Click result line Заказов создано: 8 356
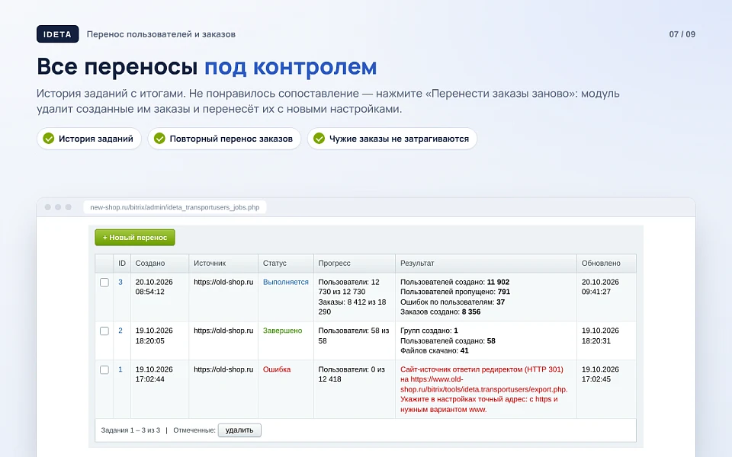Image resolution: width=732 pixels, height=457 pixels. coord(440,312)
